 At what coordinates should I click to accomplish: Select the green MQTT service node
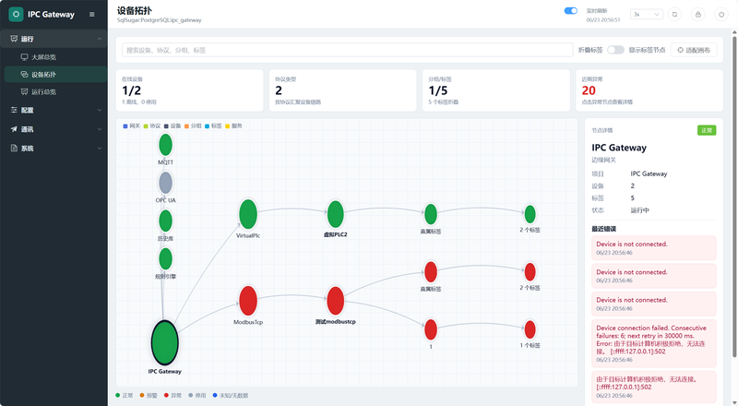[x=166, y=145]
